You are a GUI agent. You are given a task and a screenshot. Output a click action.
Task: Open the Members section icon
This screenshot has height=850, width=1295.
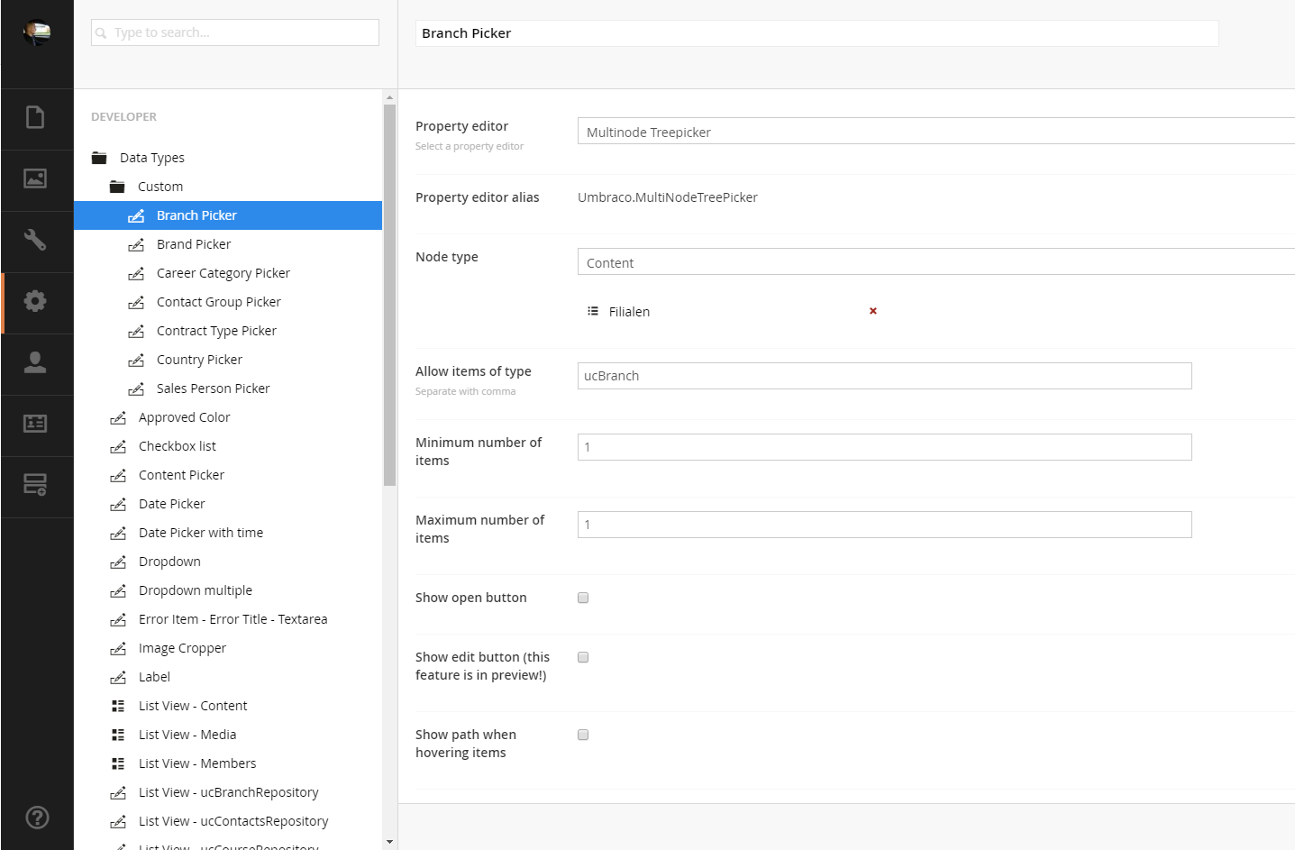(x=35, y=424)
